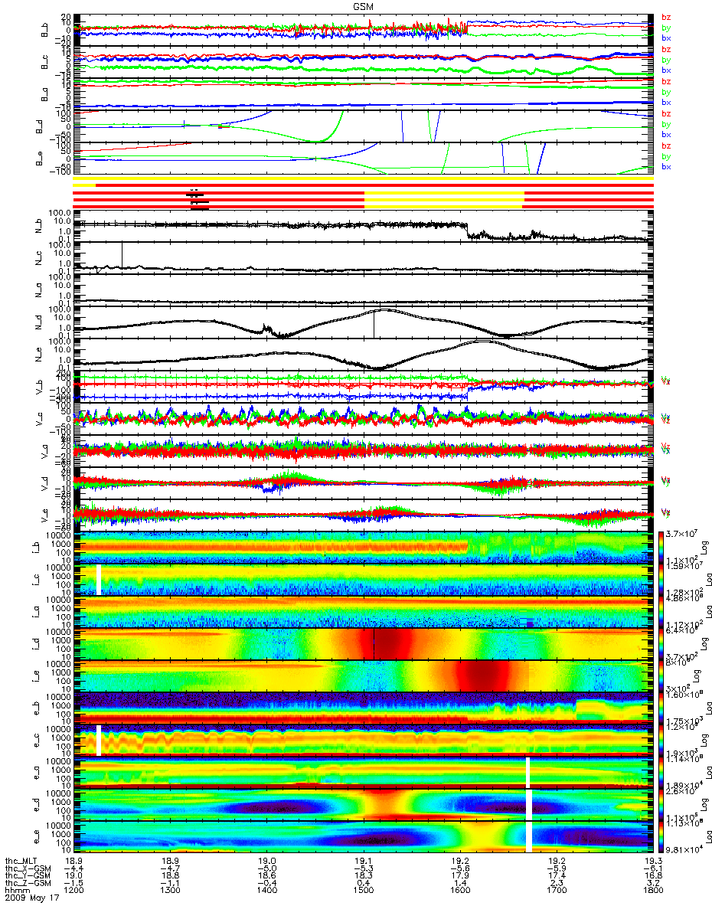Click the 16.8 Y-GSM value
Image resolution: width=712 pixels, height=919 pixels.
click(653, 875)
